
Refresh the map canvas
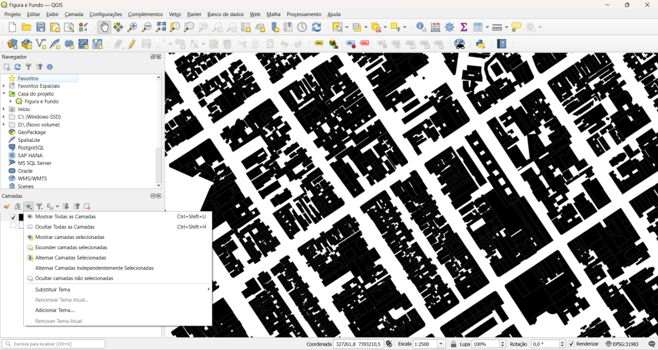click(316, 27)
